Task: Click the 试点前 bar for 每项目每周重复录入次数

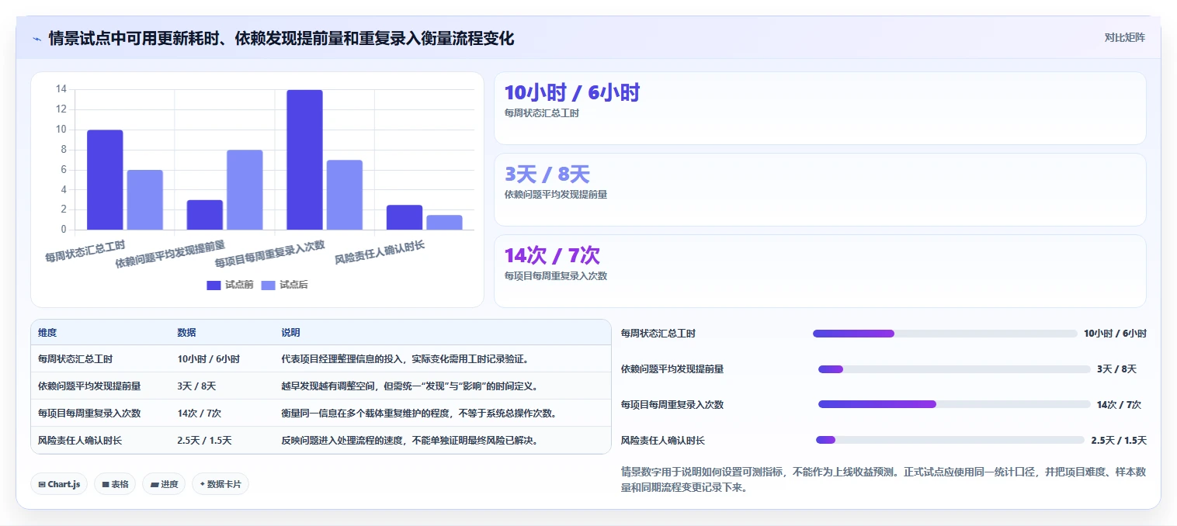Action: point(304,160)
